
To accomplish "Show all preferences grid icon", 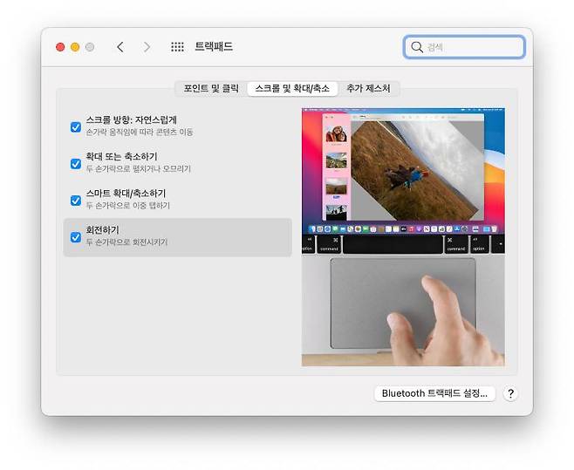I will (178, 47).
